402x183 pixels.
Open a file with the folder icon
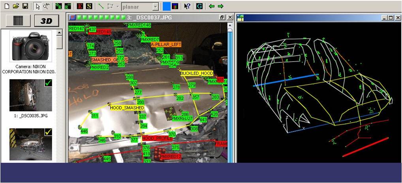pyautogui.click(x=16, y=6)
